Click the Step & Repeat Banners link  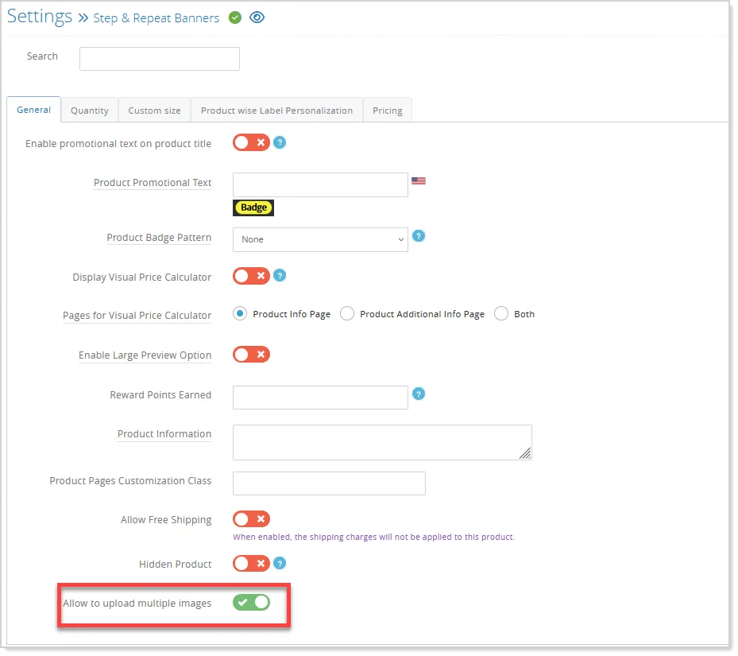(x=156, y=18)
